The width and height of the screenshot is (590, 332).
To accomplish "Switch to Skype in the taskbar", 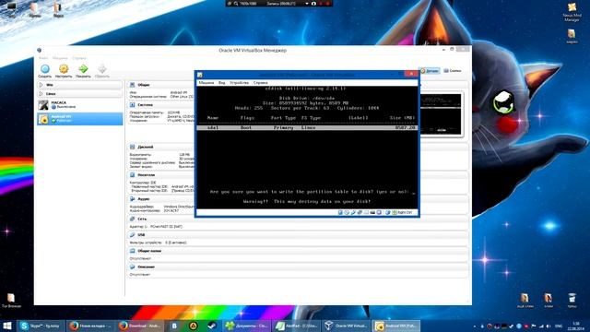I will (41, 326).
